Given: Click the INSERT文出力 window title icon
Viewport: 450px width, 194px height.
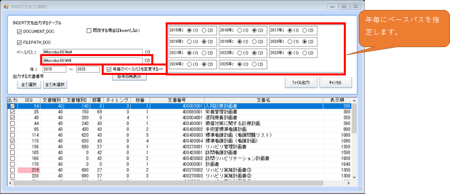Looking at the screenshot, I should pos(6,6).
